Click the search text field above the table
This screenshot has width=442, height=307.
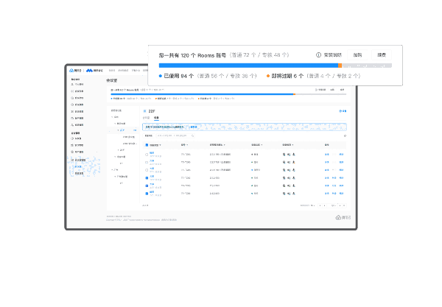174,135
